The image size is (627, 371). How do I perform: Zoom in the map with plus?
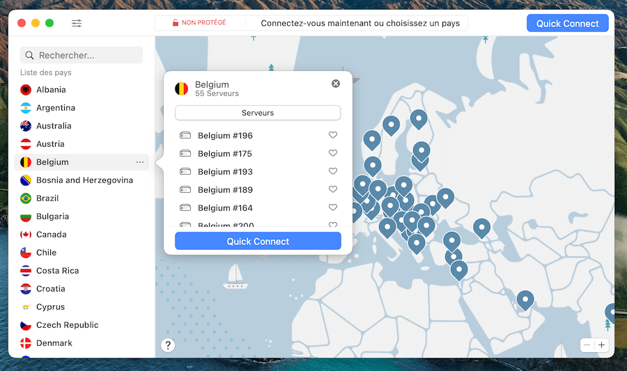[601, 345]
